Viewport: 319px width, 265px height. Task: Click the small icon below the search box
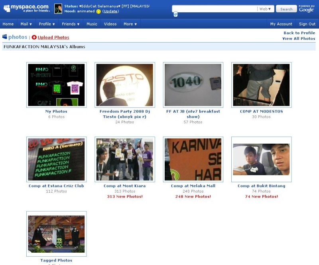point(175,14)
